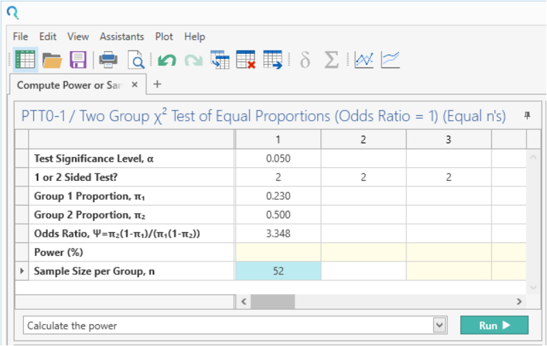Click the new table icon in toolbar
This screenshot has width=547, height=346.
[x=25, y=59]
